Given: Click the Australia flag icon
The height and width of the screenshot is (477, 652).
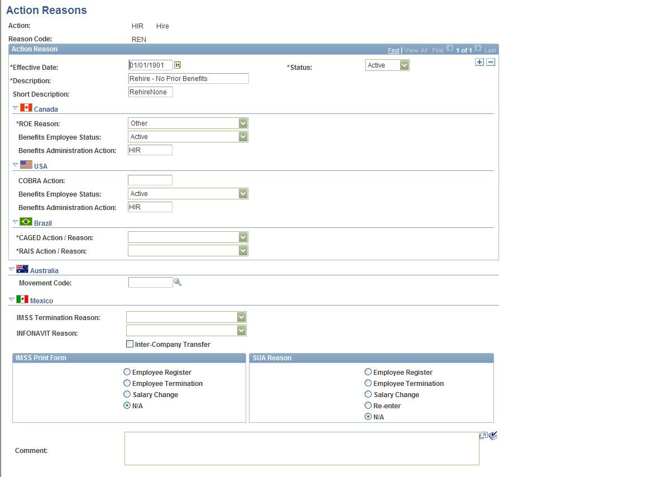Looking at the screenshot, I should pos(22,269).
